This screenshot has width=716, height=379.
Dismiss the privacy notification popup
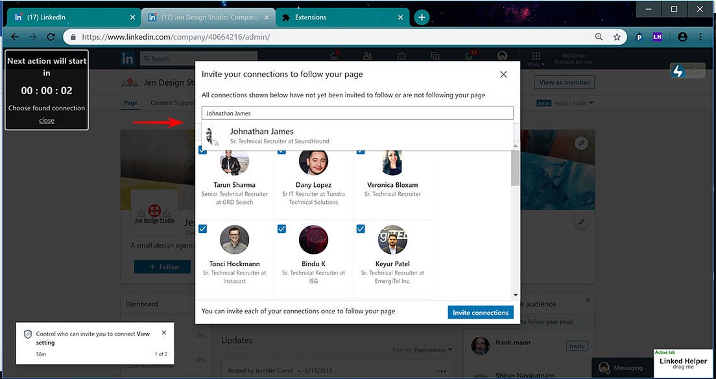pos(164,333)
